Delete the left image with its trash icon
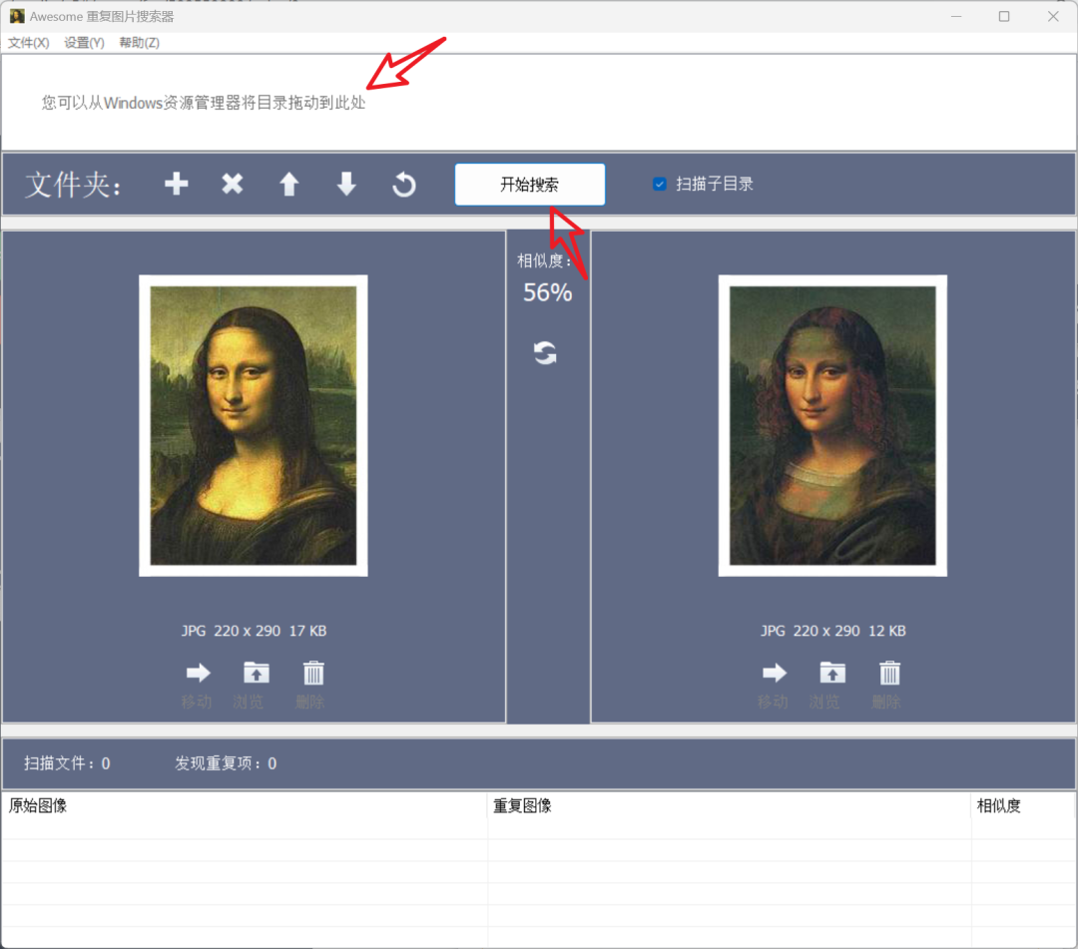Viewport: 1078px width, 949px height. tap(312, 672)
